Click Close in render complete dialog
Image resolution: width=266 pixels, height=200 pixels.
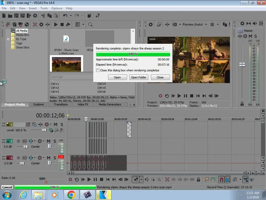[x=160, y=77]
